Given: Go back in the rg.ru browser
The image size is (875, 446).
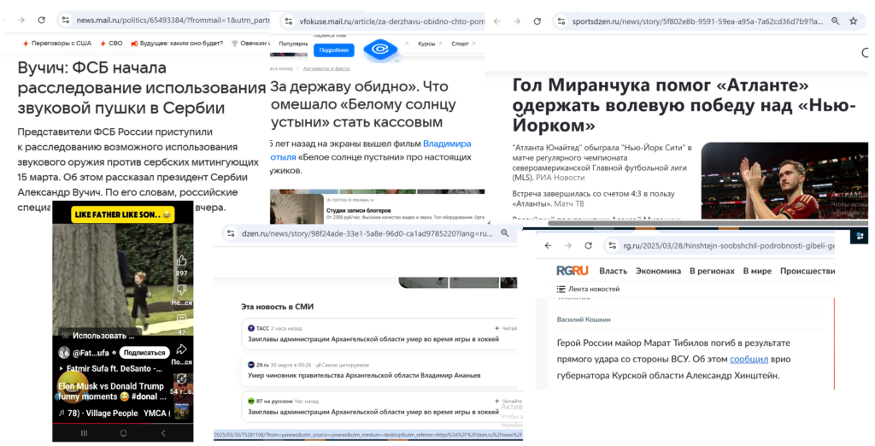Looking at the screenshot, I should pos(548,245).
